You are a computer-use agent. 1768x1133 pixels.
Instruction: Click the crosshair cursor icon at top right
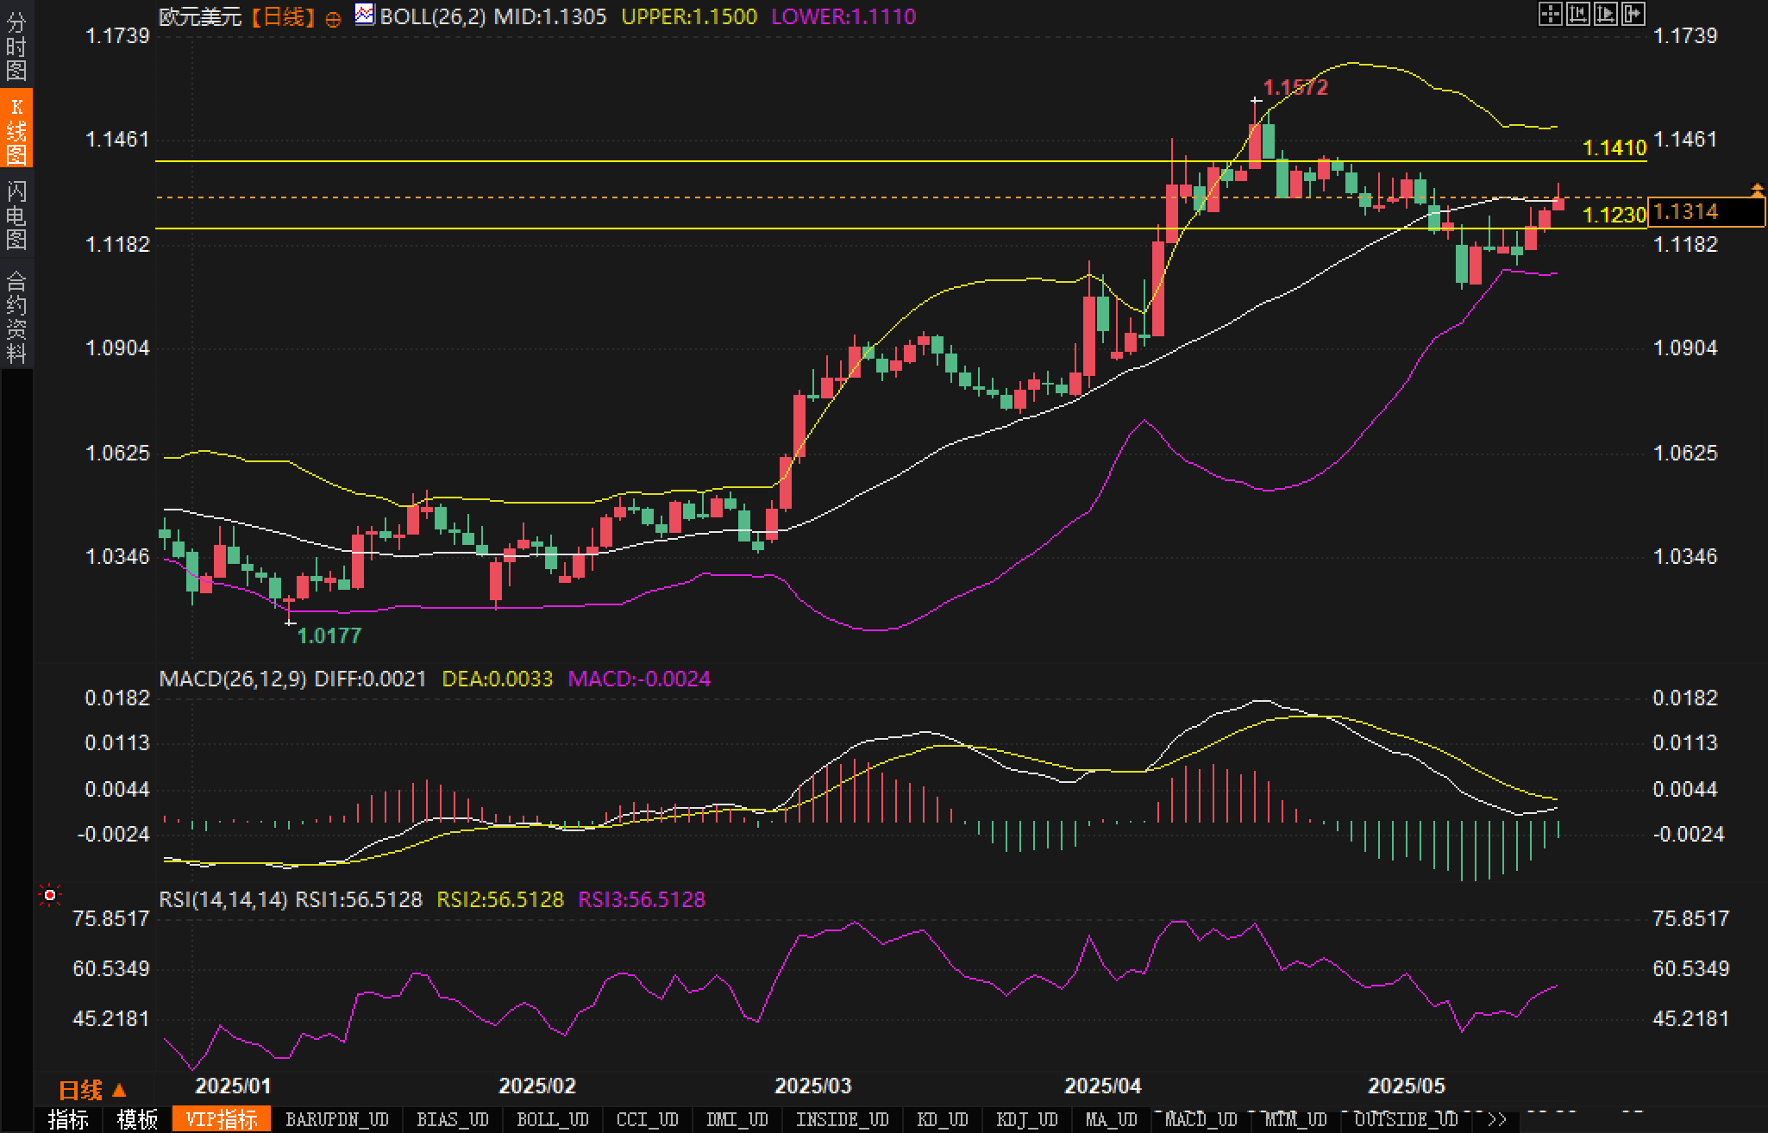coord(1550,14)
